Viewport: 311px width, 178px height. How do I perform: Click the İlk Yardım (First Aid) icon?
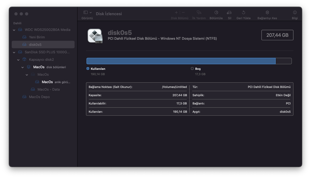click(x=199, y=13)
